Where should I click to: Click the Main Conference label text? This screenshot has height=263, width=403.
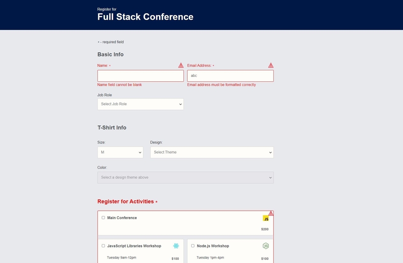pyautogui.click(x=122, y=218)
